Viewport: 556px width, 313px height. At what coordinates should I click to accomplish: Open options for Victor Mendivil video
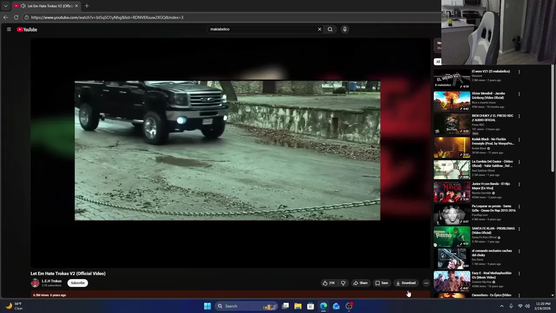519,94
